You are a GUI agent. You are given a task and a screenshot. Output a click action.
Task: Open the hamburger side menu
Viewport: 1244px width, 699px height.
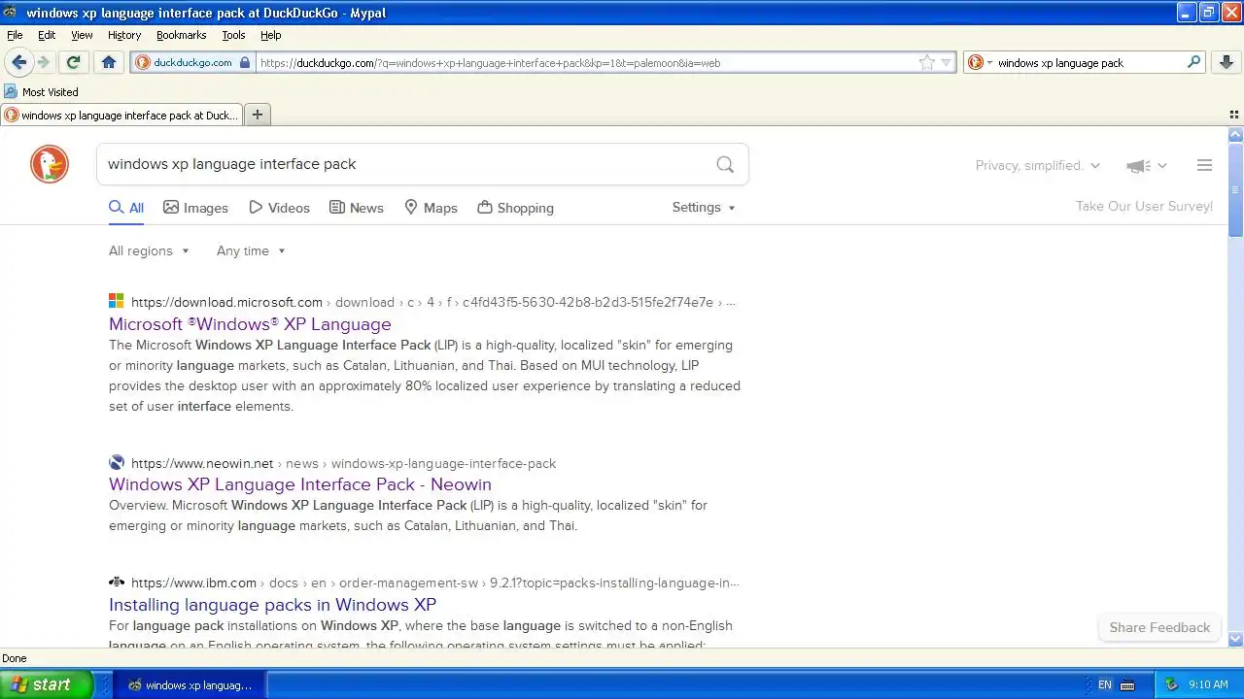pyautogui.click(x=1204, y=165)
